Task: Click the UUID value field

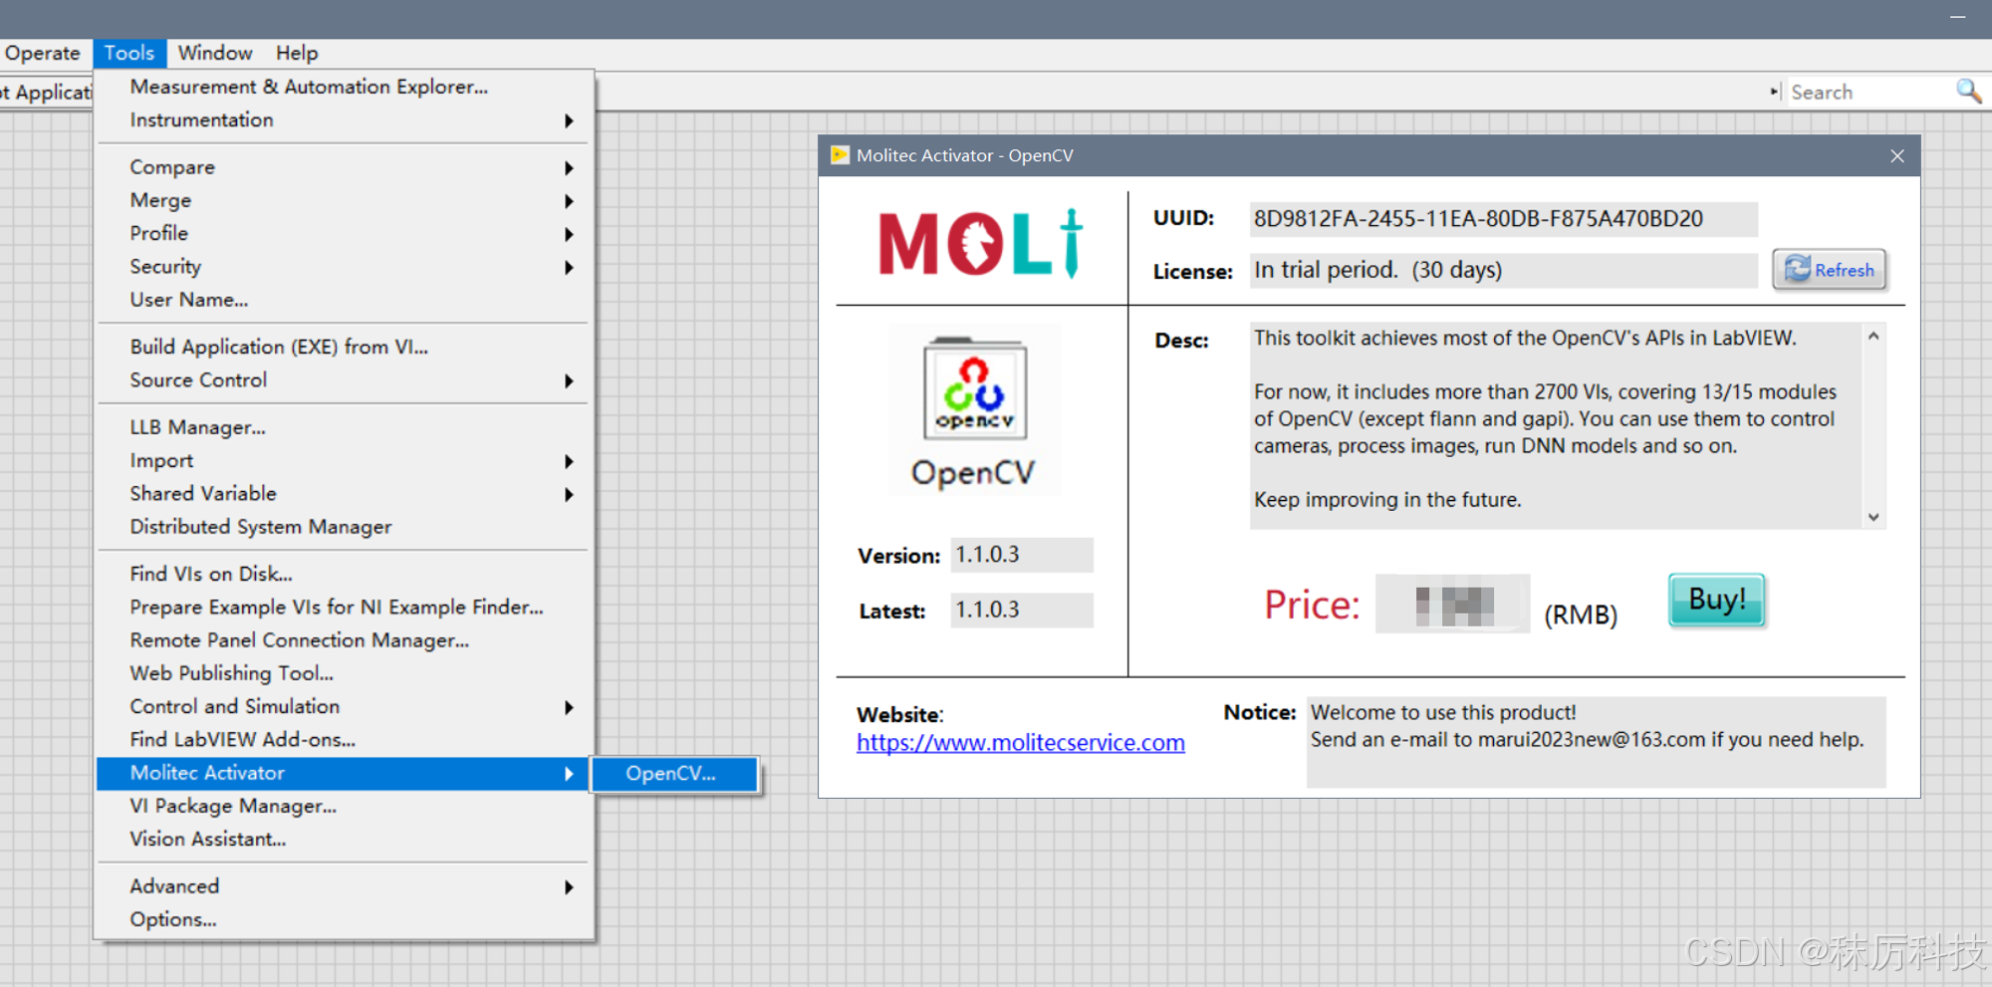Action: tap(1503, 219)
